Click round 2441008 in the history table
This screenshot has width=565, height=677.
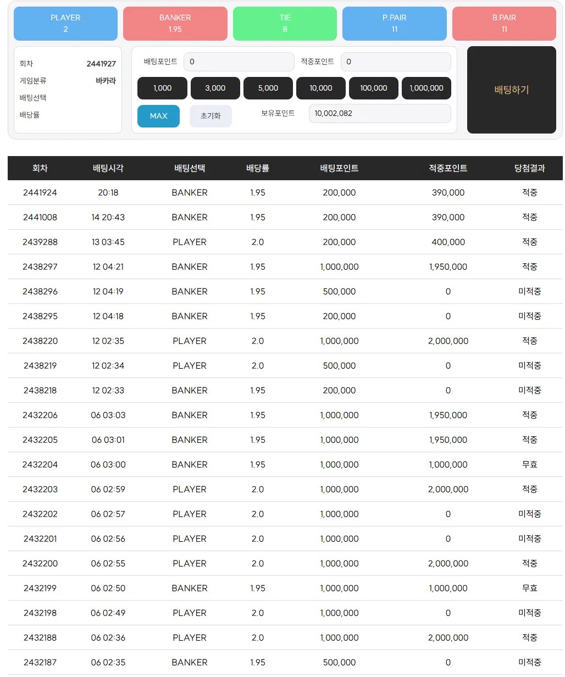click(x=40, y=217)
